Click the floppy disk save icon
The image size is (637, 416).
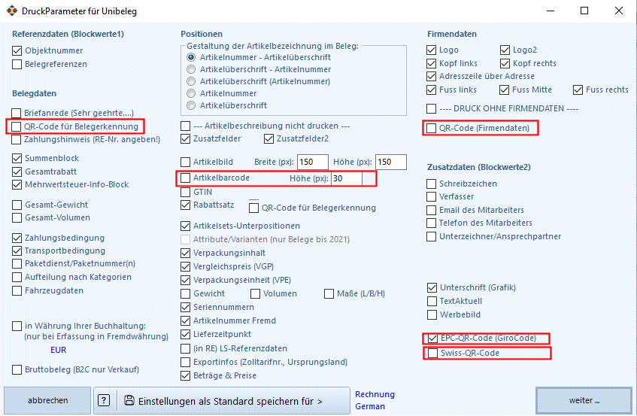click(x=129, y=400)
